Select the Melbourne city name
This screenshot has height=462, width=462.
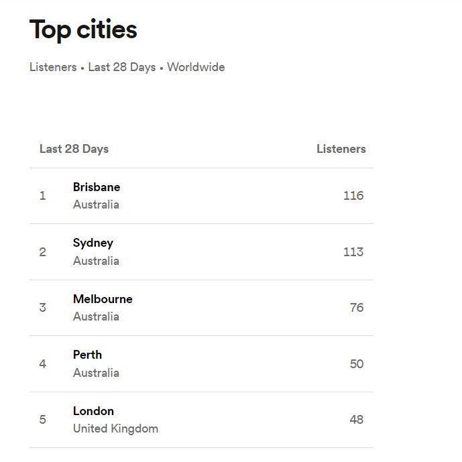pyautogui.click(x=103, y=299)
